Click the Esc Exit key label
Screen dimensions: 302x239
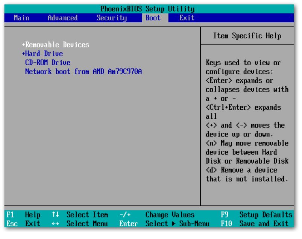(23, 224)
